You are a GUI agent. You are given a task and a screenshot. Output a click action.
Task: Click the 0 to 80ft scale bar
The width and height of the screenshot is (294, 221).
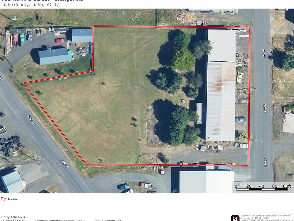pos(262,187)
